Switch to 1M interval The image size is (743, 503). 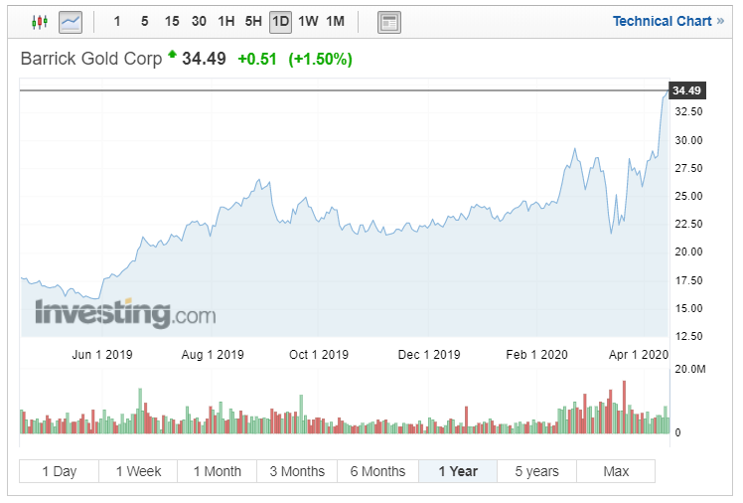(335, 21)
